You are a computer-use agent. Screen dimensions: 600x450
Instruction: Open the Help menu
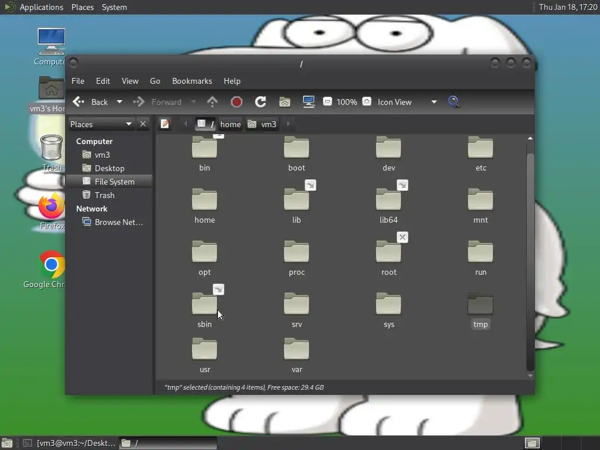pos(232,81)
